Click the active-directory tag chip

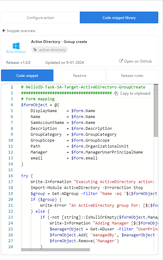pos(49,50)
